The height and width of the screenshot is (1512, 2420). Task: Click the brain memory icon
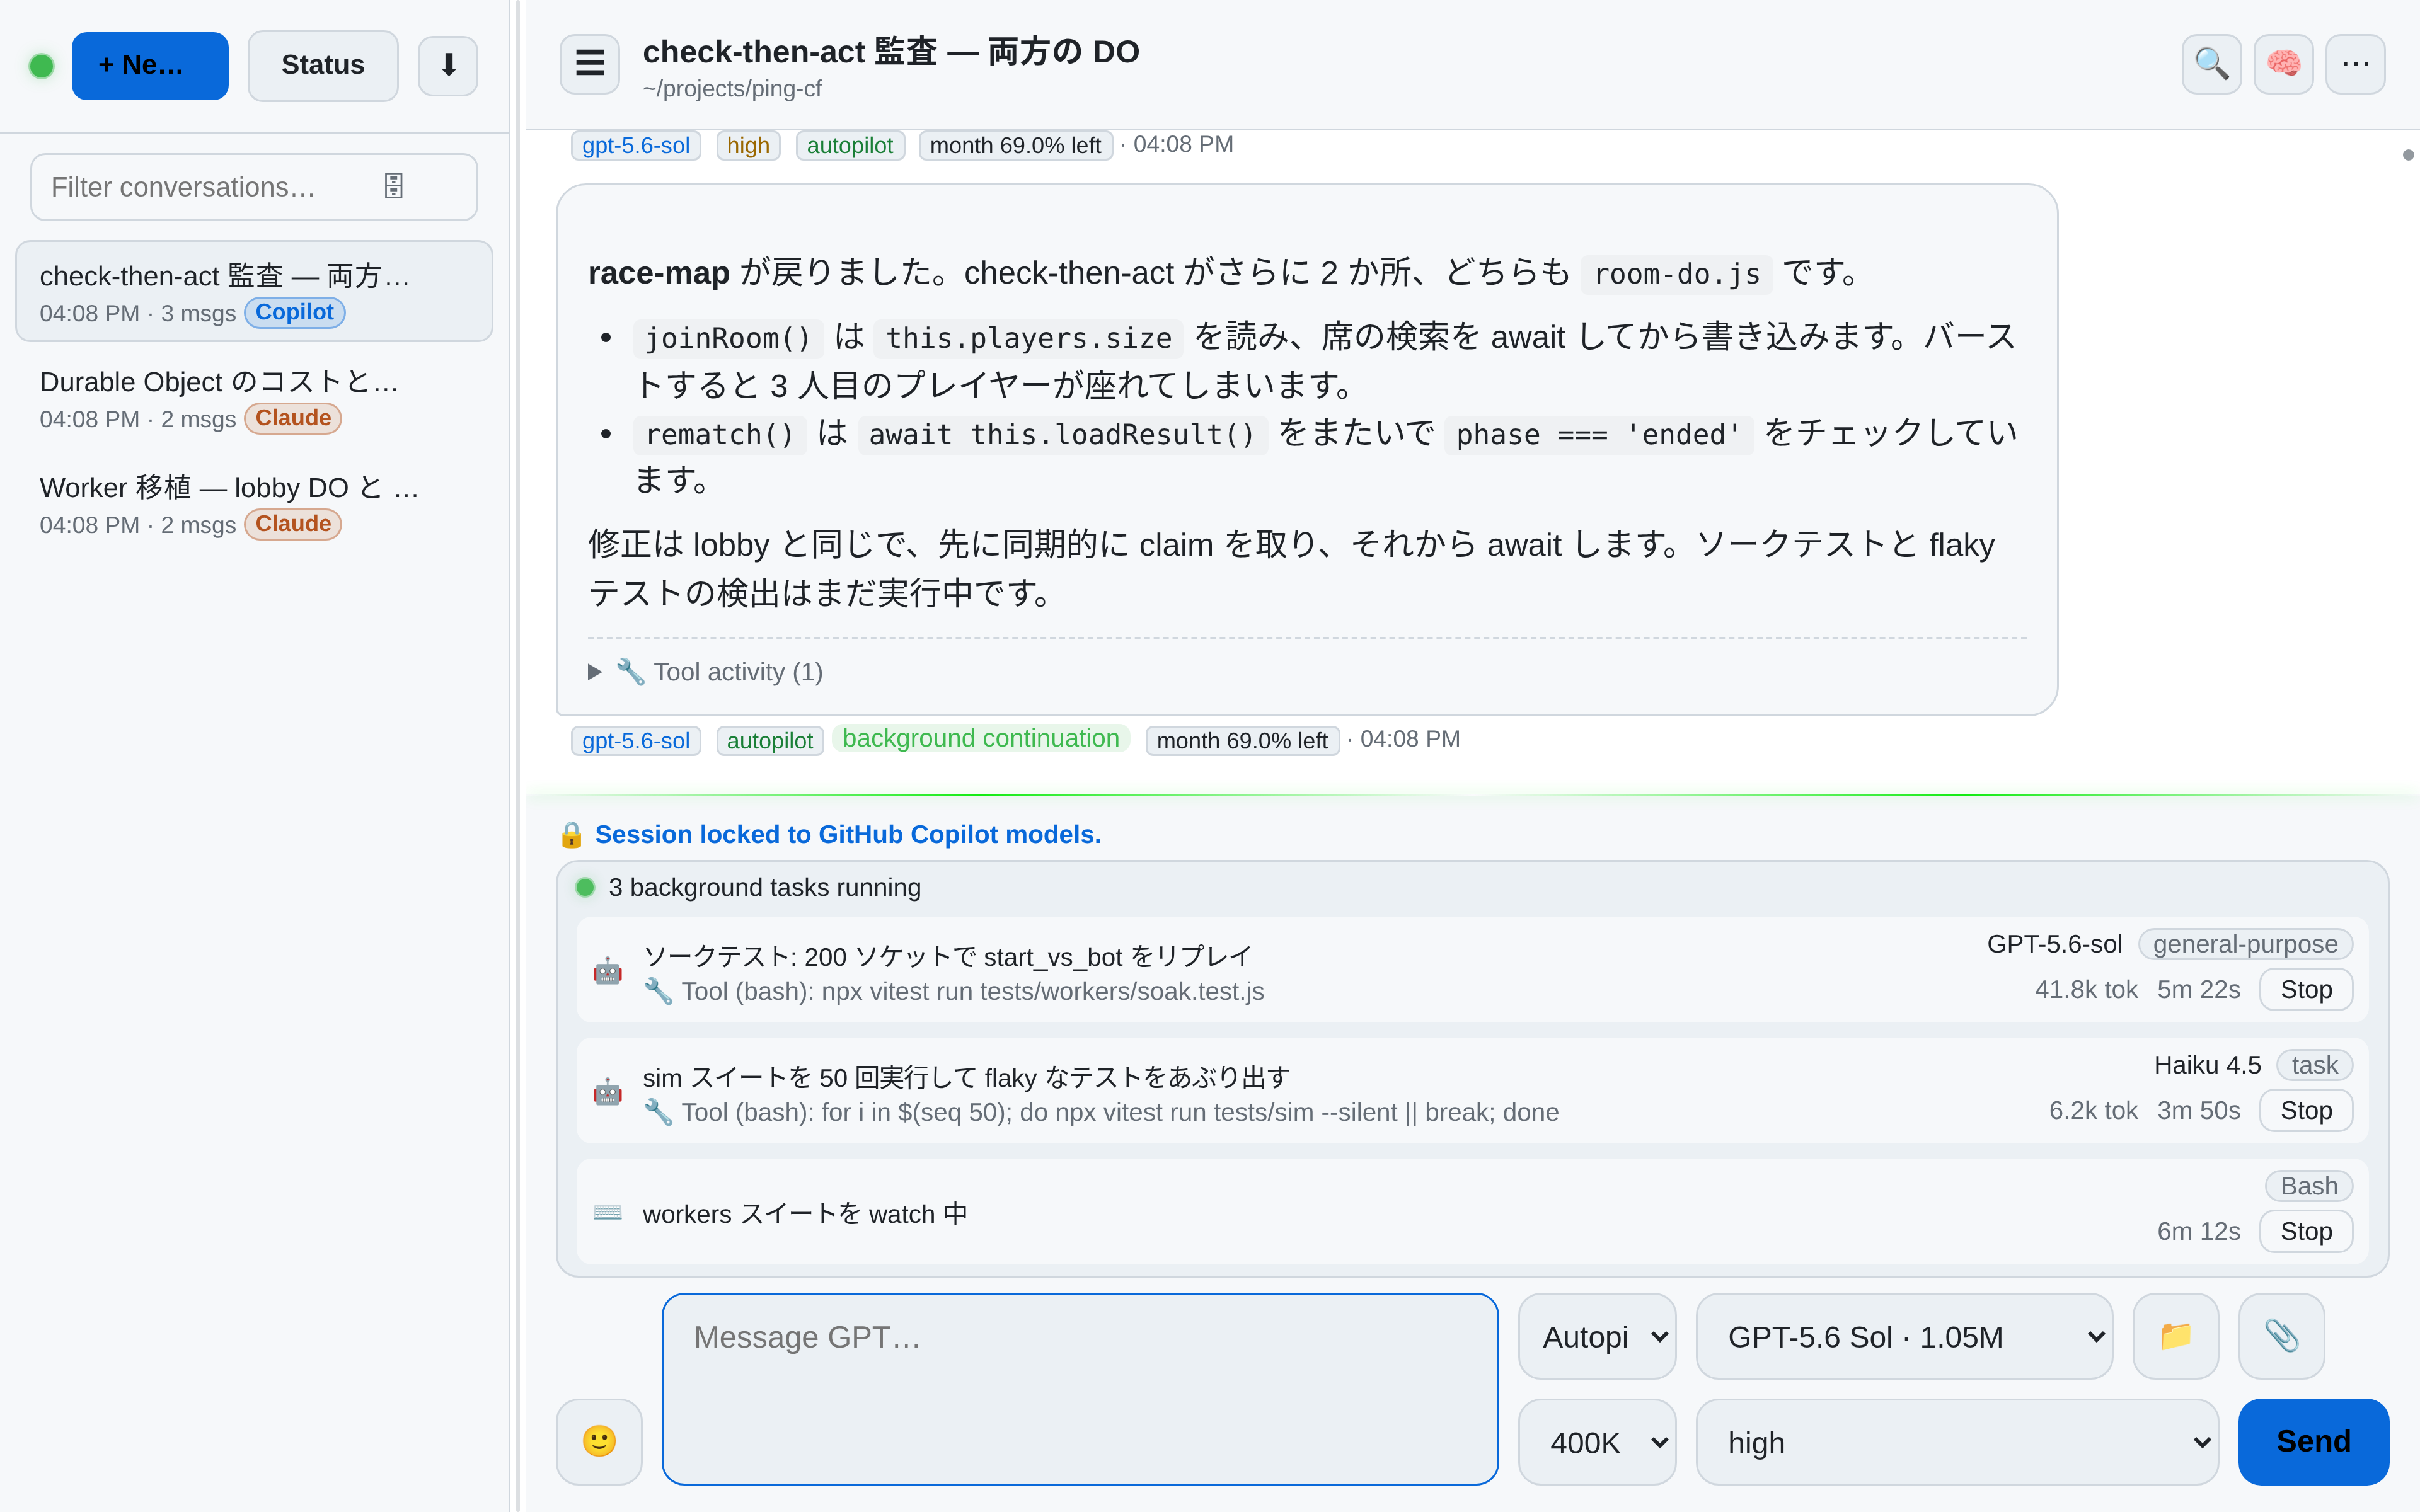click(2283, 64)
